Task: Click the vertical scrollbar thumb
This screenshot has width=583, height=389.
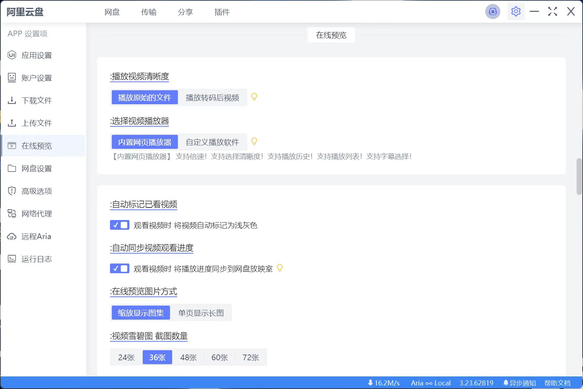Action: 579,176
